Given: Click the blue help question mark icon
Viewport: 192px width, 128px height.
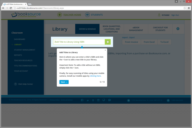Looking at the screenshot, I should point(178,29).
